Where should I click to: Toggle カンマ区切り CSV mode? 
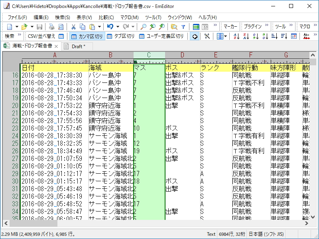click(87, 36)
